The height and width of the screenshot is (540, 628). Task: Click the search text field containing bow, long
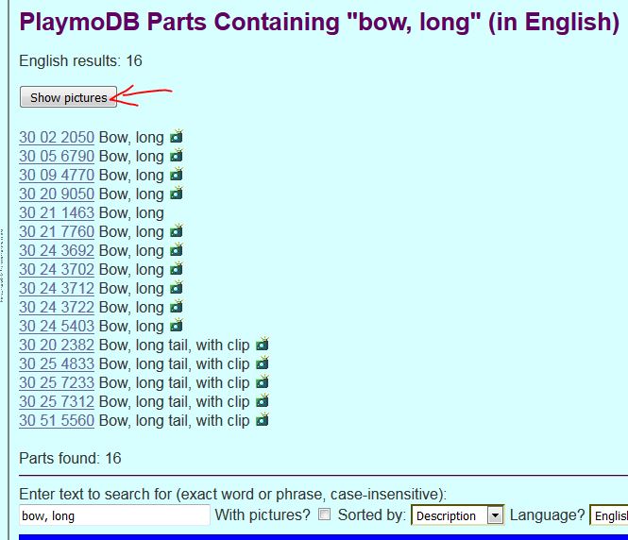click(x=114, y=515)
